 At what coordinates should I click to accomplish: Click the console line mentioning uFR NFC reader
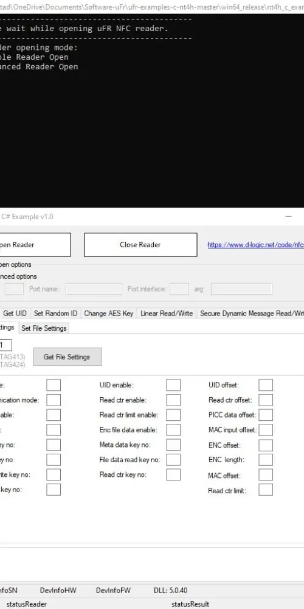pos(84,29)
